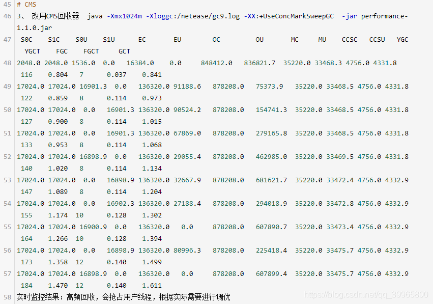Click the '改用CMS回收器' text
The image size is (433, 304).
[x=55, y=16]
